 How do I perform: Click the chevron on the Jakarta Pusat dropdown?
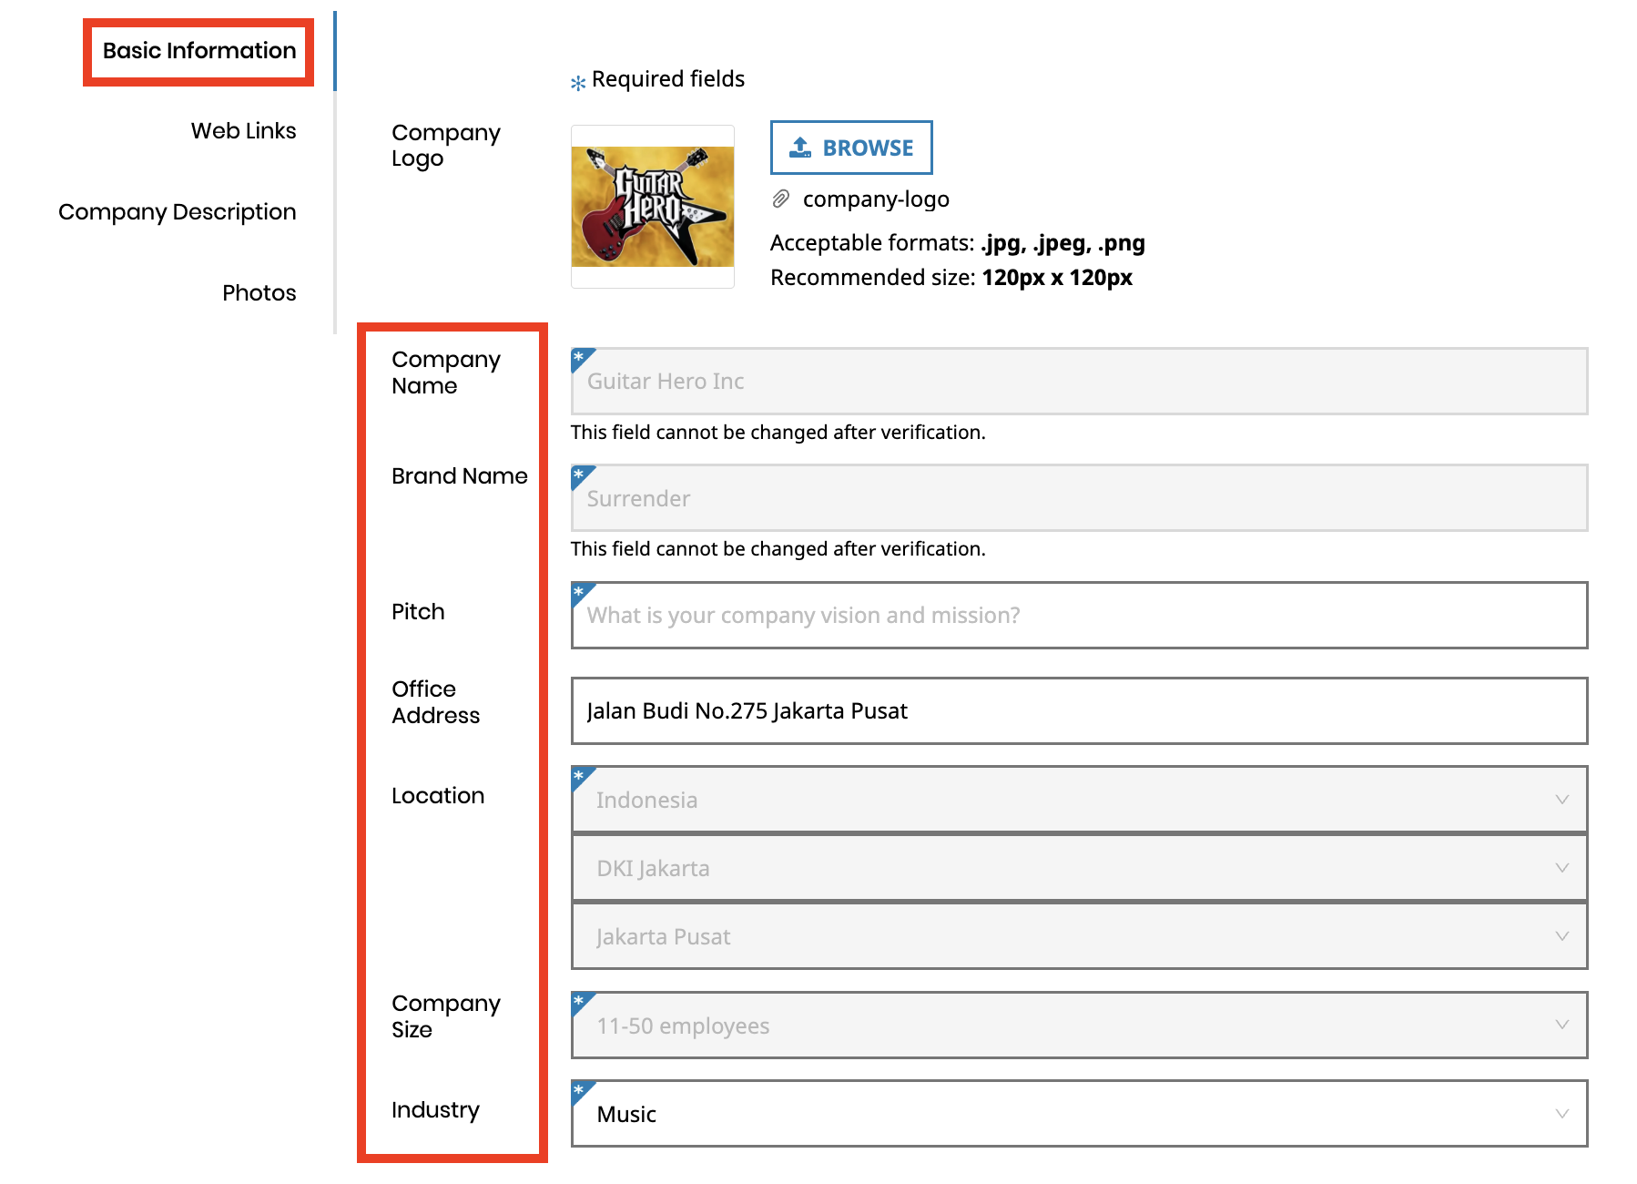1562,936
